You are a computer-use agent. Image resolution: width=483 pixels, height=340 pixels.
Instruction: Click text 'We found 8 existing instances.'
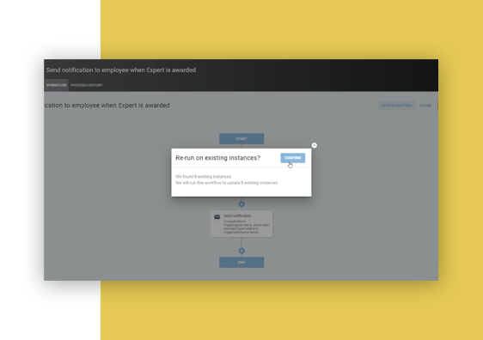pyautogui.click(x=204, y=177)
